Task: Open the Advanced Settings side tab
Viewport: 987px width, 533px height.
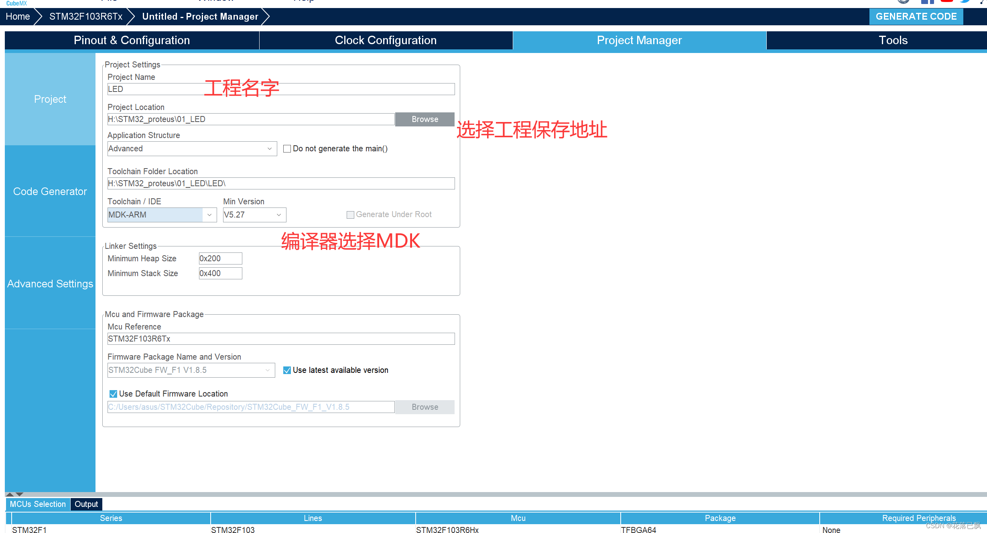Action: 50,284
